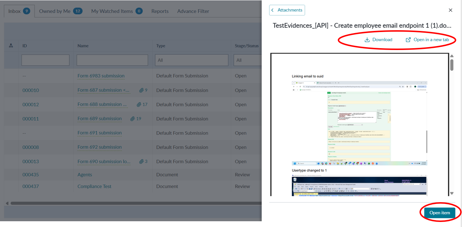Open the Stage/Status filter dropdown
The width and height of the screenshot is (462, 227).
[248, 60]
